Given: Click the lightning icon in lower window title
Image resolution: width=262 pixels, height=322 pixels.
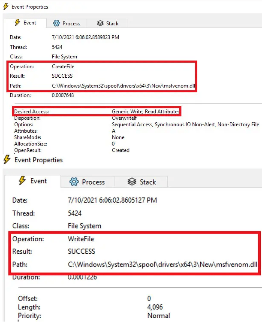Looking at the screenshot, I should (x=7, y=160).
